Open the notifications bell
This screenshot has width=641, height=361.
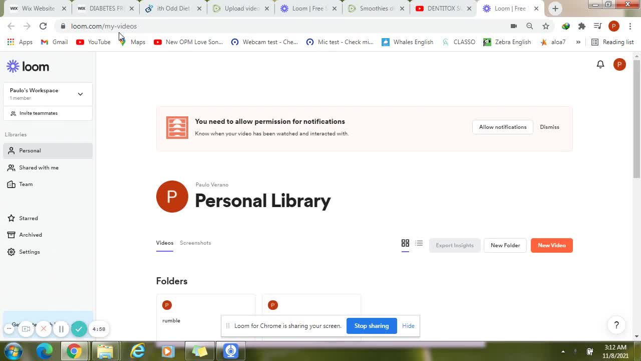(x=600, y=64)
